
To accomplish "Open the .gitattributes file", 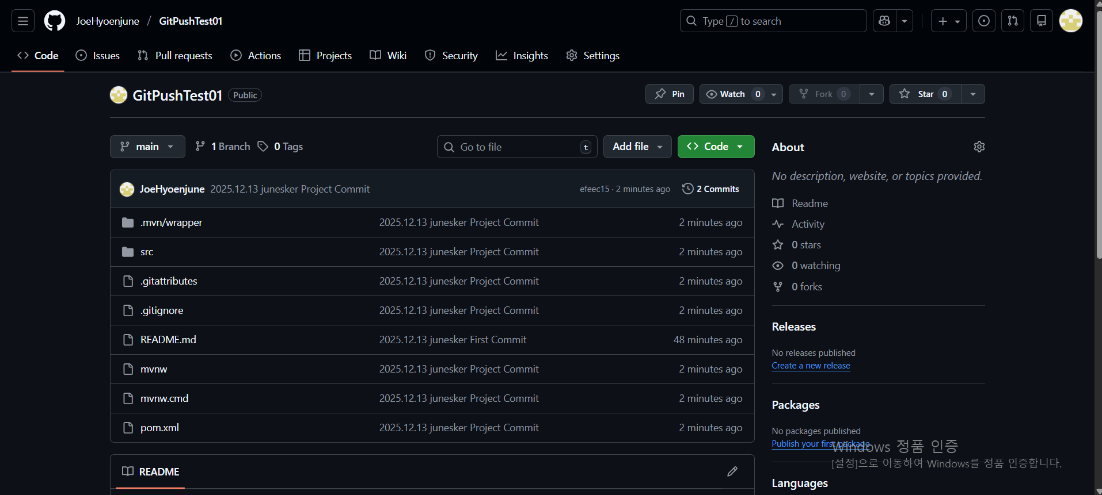I will [169, 281].
